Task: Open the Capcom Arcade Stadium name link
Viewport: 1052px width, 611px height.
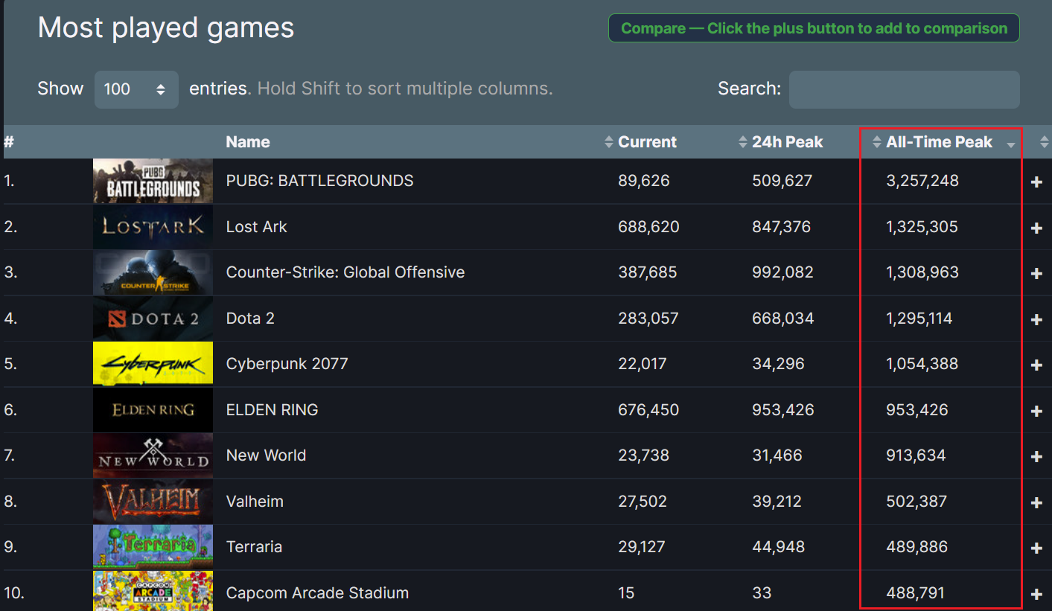Action: click(317, 593)
